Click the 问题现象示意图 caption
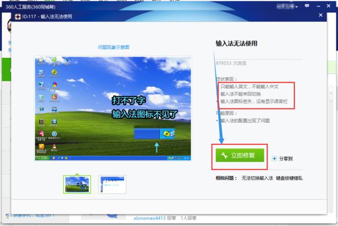Screen dimensions: 338x226 (113, 47)
